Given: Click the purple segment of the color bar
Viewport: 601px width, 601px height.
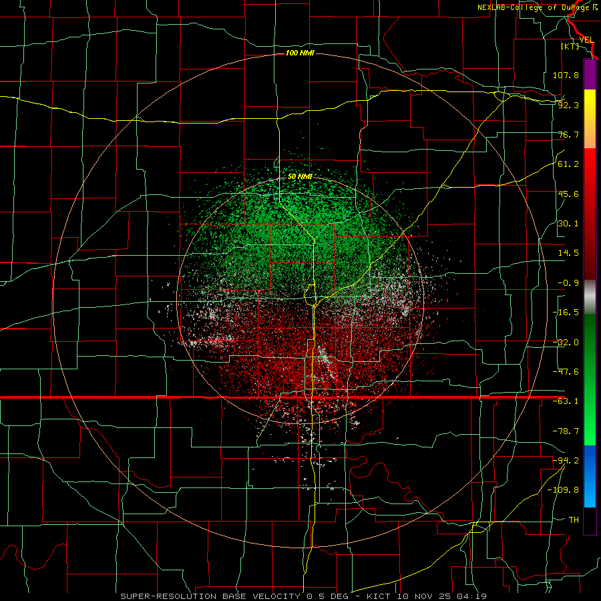Looking at the screenshot, I should [x=590, y=75].
